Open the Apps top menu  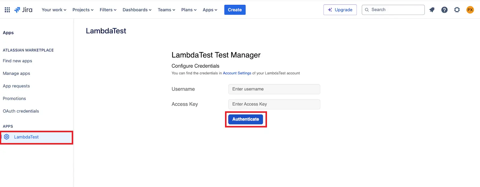point(210,10)
